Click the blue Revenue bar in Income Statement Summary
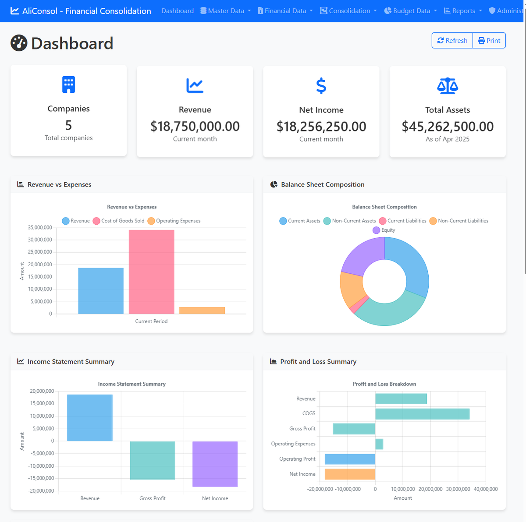The image size is (526, 522). pos(90,418)
